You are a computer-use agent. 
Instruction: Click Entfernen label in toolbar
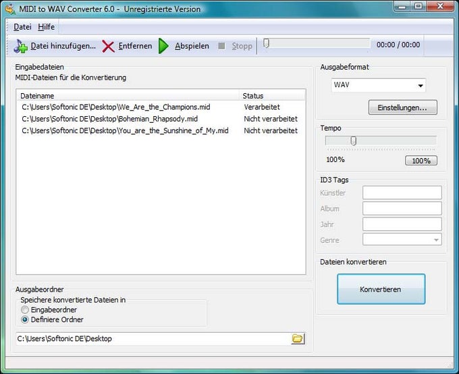[x=135, y=46]
